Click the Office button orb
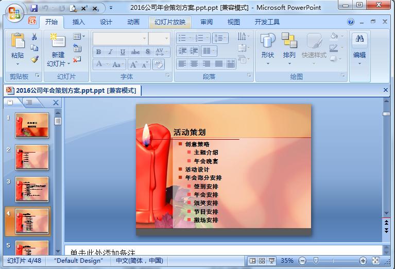395x269 pixels. [x=14, y=12]
